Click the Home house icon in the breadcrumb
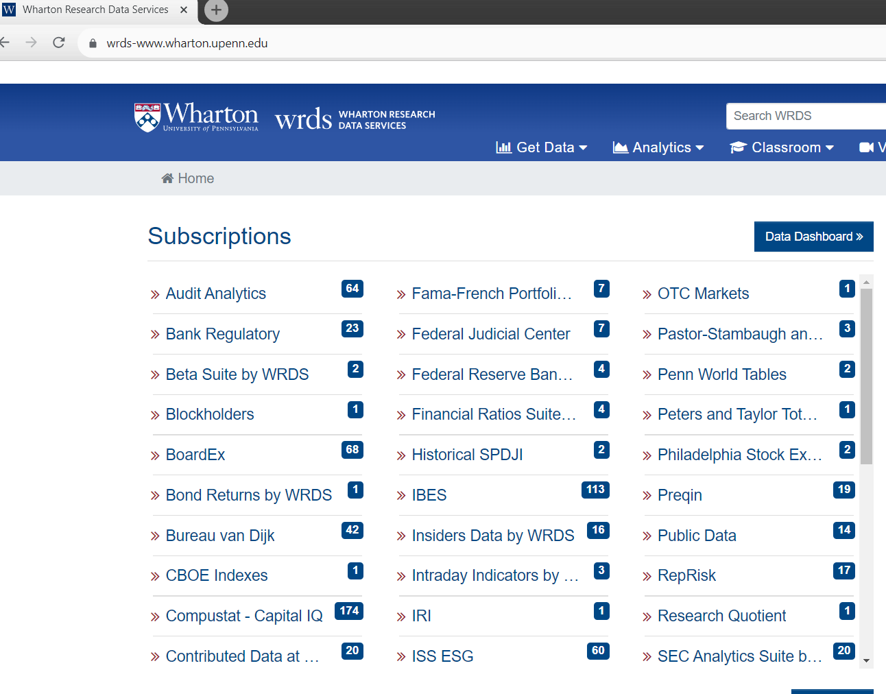This screenshot has height=694, width=886. pyautogui.click(x=167, y=178)
